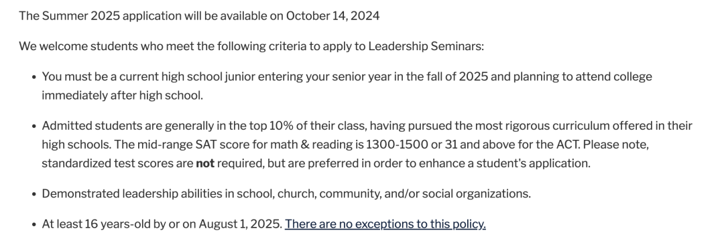
Task: Click the bullet marker before 'Admitted students'
Action: point(34,127)
